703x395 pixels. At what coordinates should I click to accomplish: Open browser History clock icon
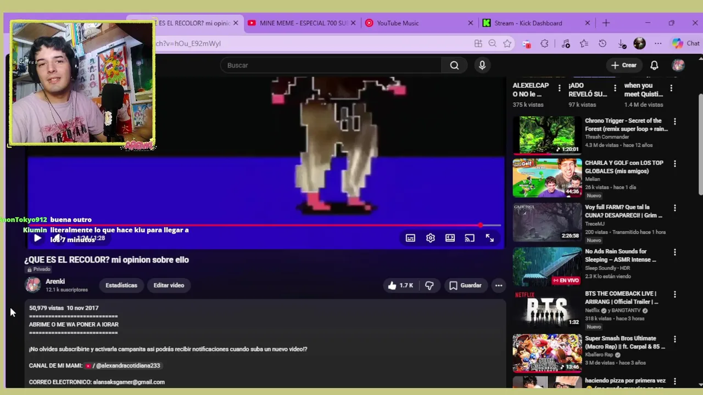point(602,43)
